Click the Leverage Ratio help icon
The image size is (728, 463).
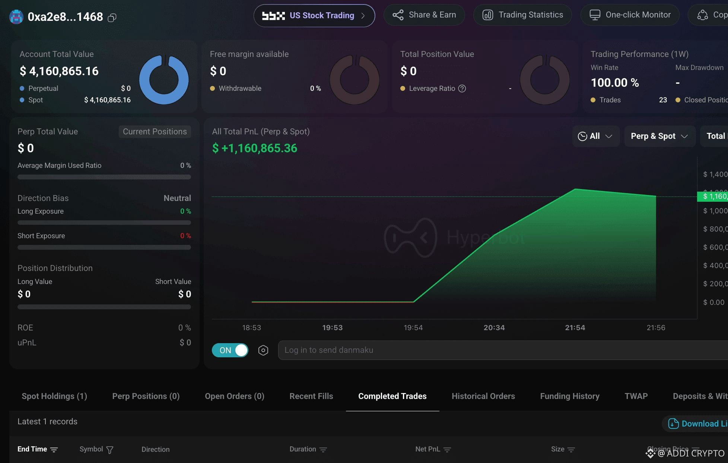coord(462,89)
